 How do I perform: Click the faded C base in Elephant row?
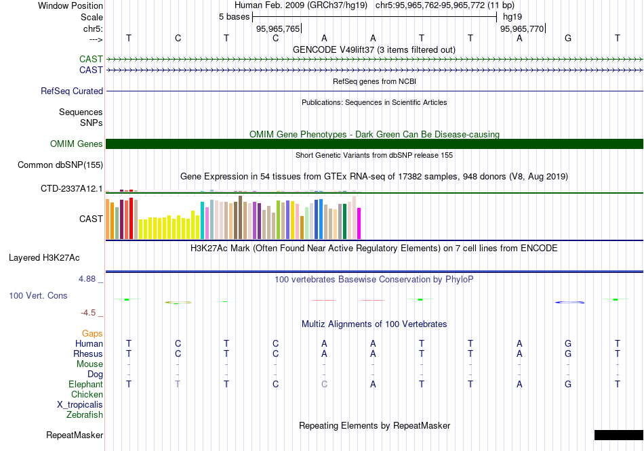324,384
